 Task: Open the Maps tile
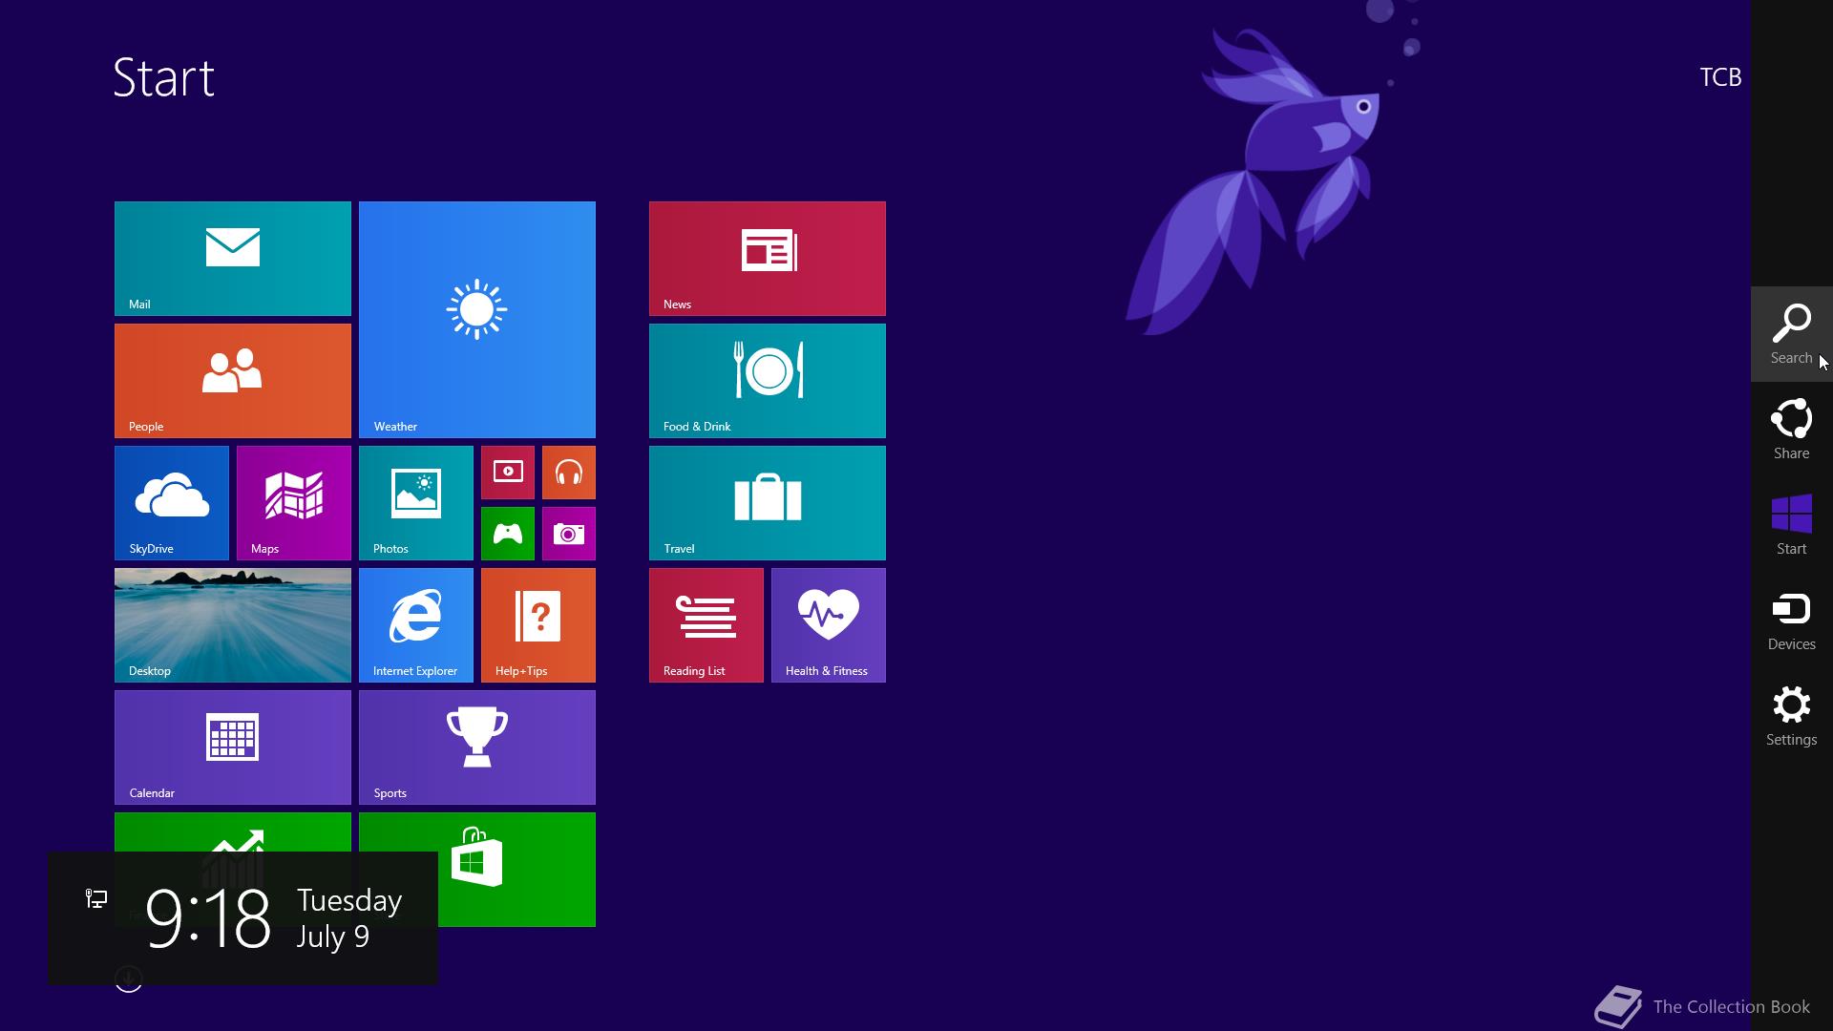tap(294, 503)
